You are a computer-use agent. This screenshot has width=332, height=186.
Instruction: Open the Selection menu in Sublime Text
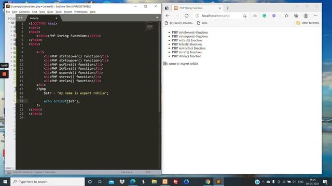pos(24,12)
